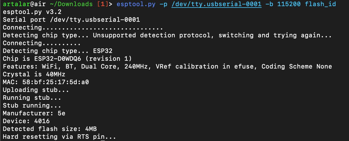Click the esptool.py v3.2 version line
Viewport: 349px width, 141px height.
point(32,12)
